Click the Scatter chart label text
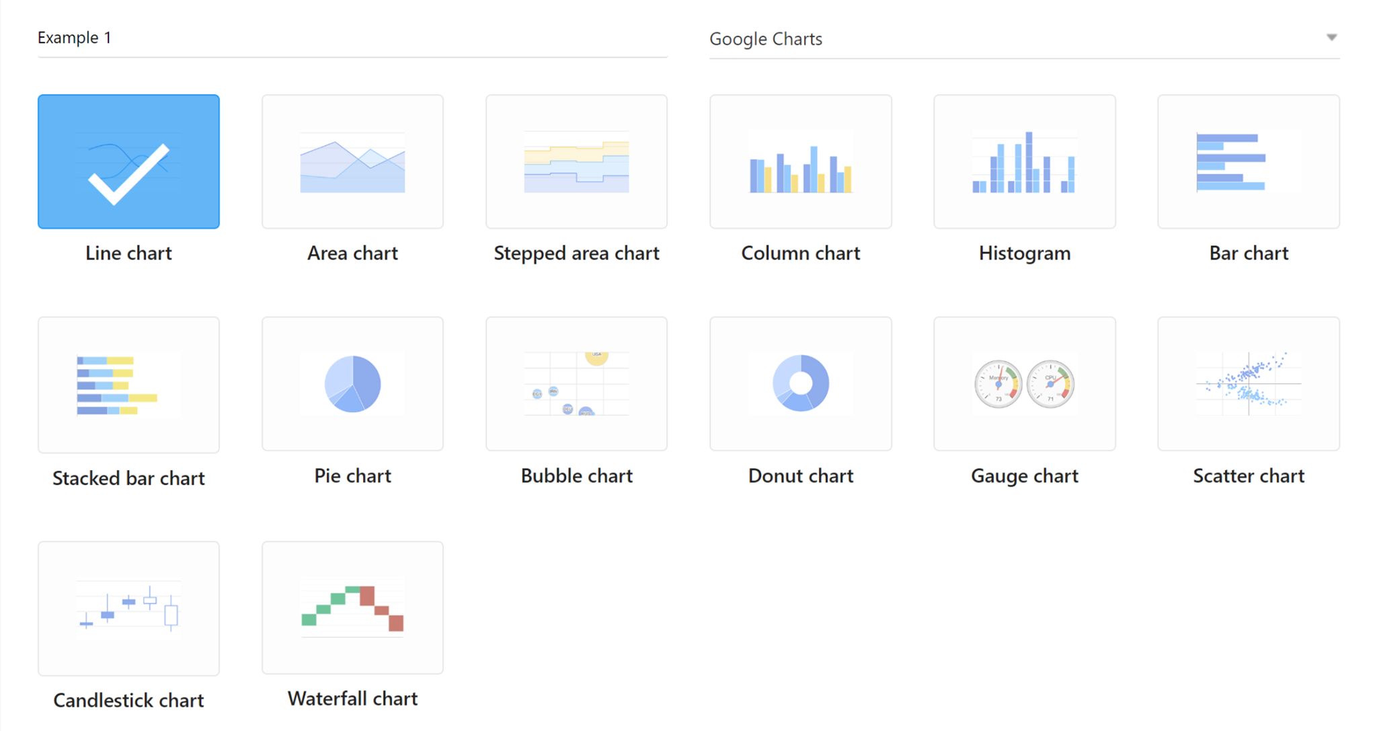 [1249, 476]
